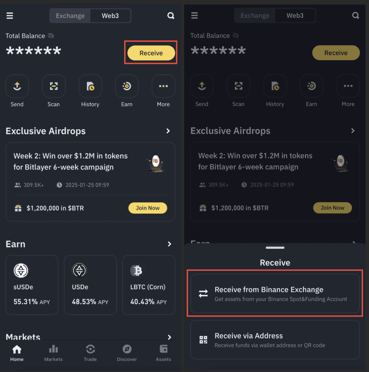Open the sUSDe 55.31% APY card
Viewport: 369px width, 372px height.
pyautogui.click(x=32, y=285)
